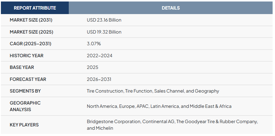
Task: Click the DETAILS column header
Action: tap(171, 8)
